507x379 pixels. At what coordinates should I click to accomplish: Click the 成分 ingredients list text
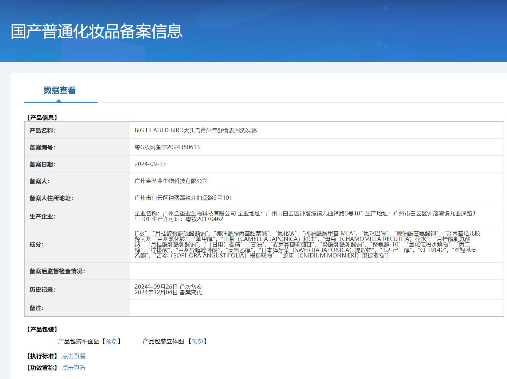click(x=307, y=244)
